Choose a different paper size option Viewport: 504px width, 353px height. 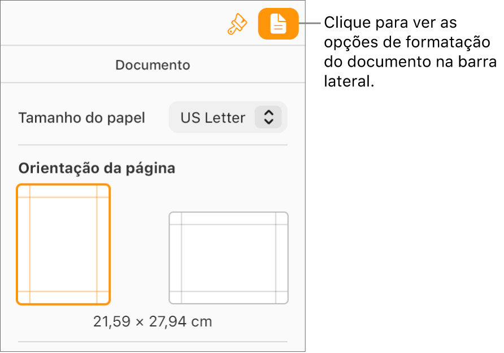(x=227, y=117)
